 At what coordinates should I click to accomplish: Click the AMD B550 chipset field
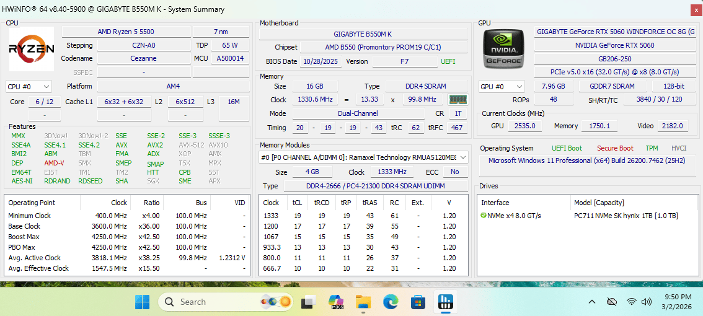click(383, 48)
